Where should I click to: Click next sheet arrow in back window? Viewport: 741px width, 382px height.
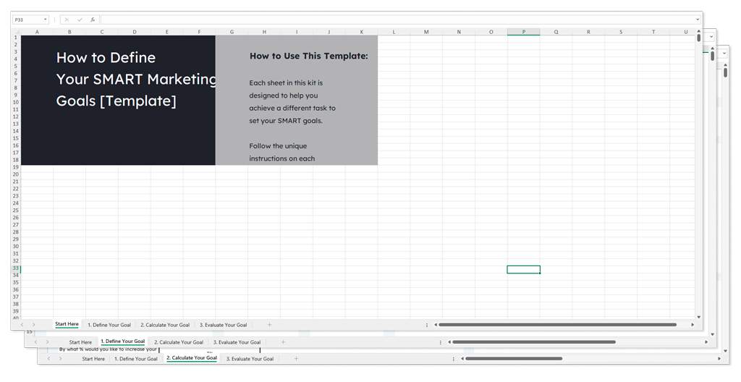(61, 359)
